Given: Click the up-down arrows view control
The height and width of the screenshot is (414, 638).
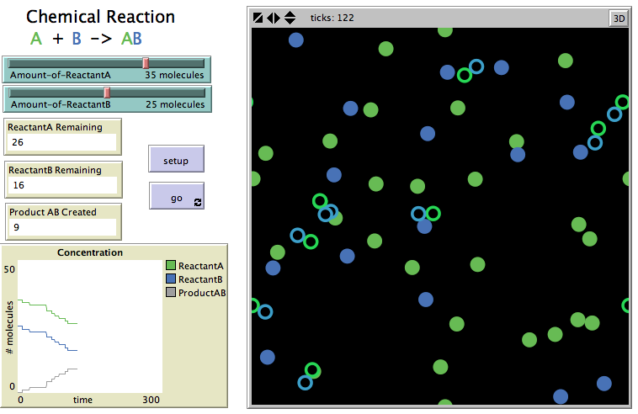Looking at the screenshot, I should click(x=290, y=18).
